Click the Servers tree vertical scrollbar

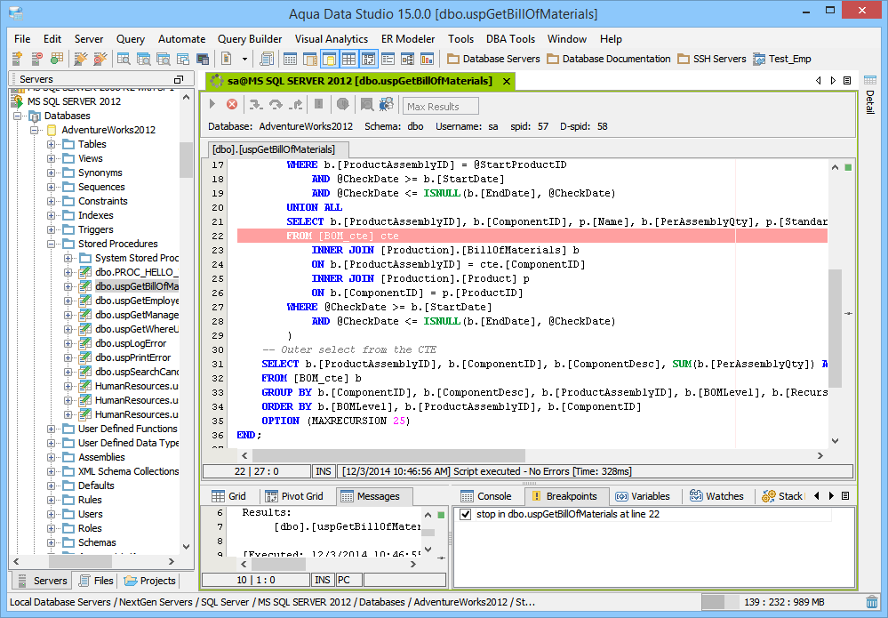point(186,160)
